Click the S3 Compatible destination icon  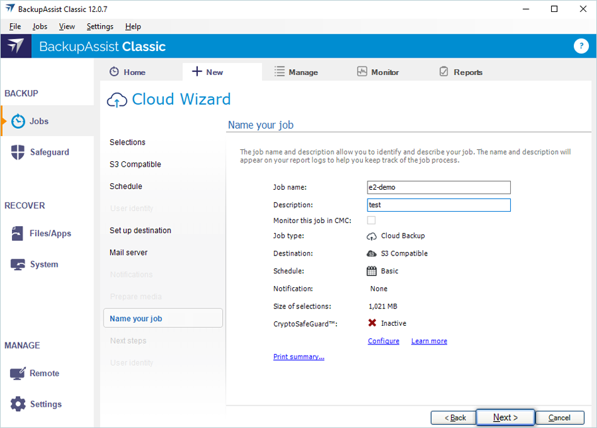(371, 253)
